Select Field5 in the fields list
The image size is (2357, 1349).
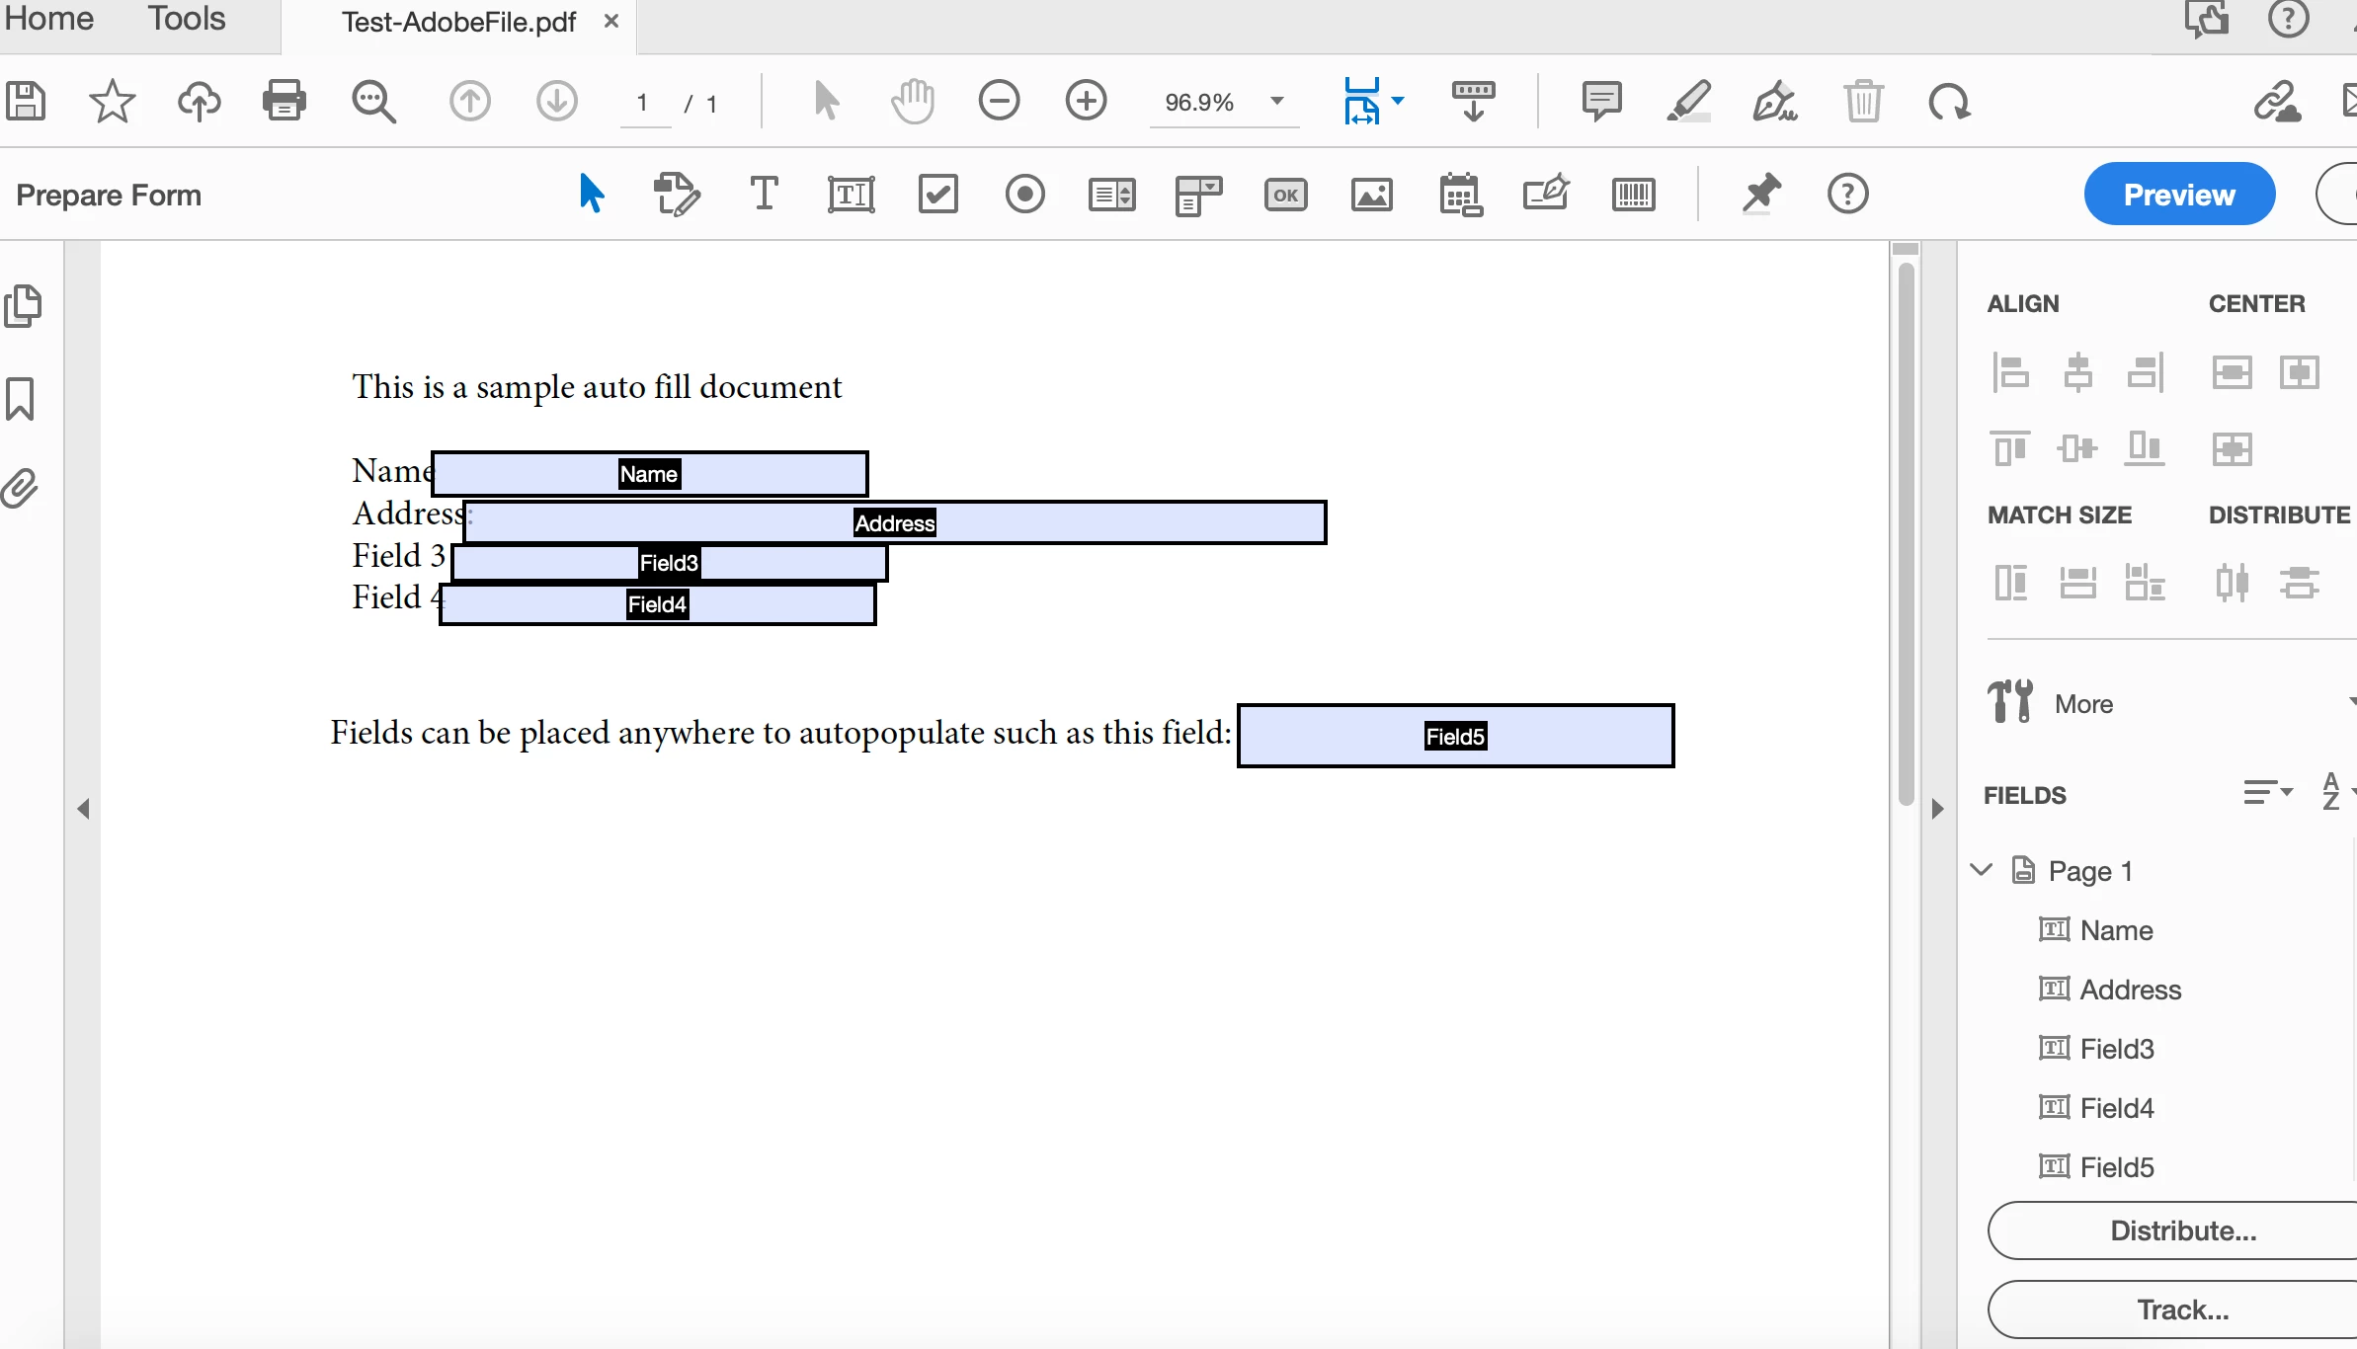[2116, 1167]
